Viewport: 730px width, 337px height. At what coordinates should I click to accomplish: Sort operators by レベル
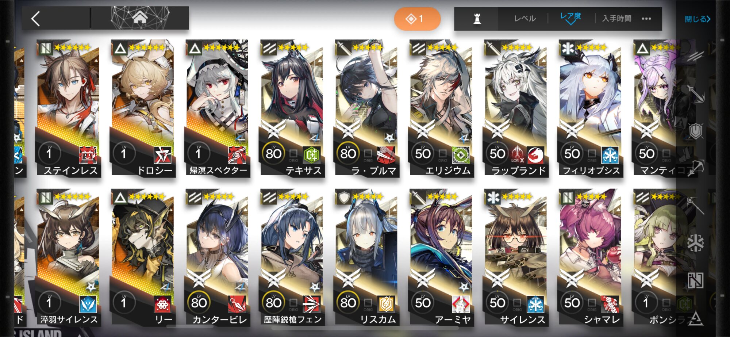[525, 19]
